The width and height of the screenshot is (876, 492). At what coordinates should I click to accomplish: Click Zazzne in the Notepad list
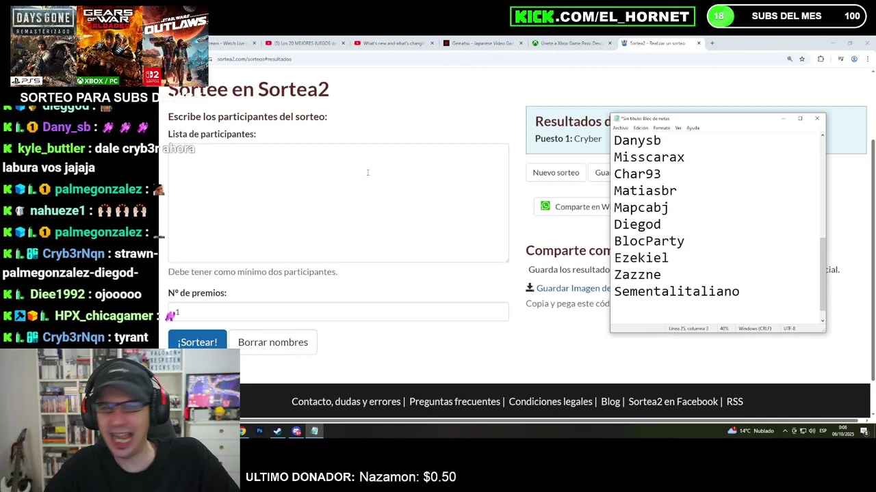tap(637, 274)
